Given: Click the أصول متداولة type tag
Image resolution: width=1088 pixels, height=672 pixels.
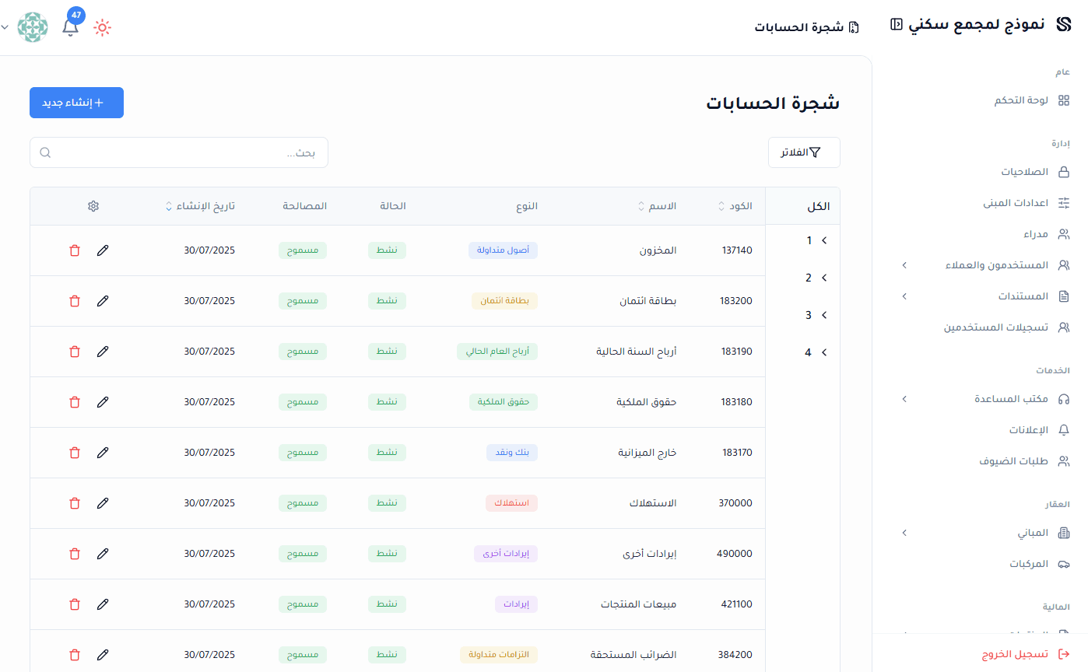Looking at the screenshot, I should 503,250.
